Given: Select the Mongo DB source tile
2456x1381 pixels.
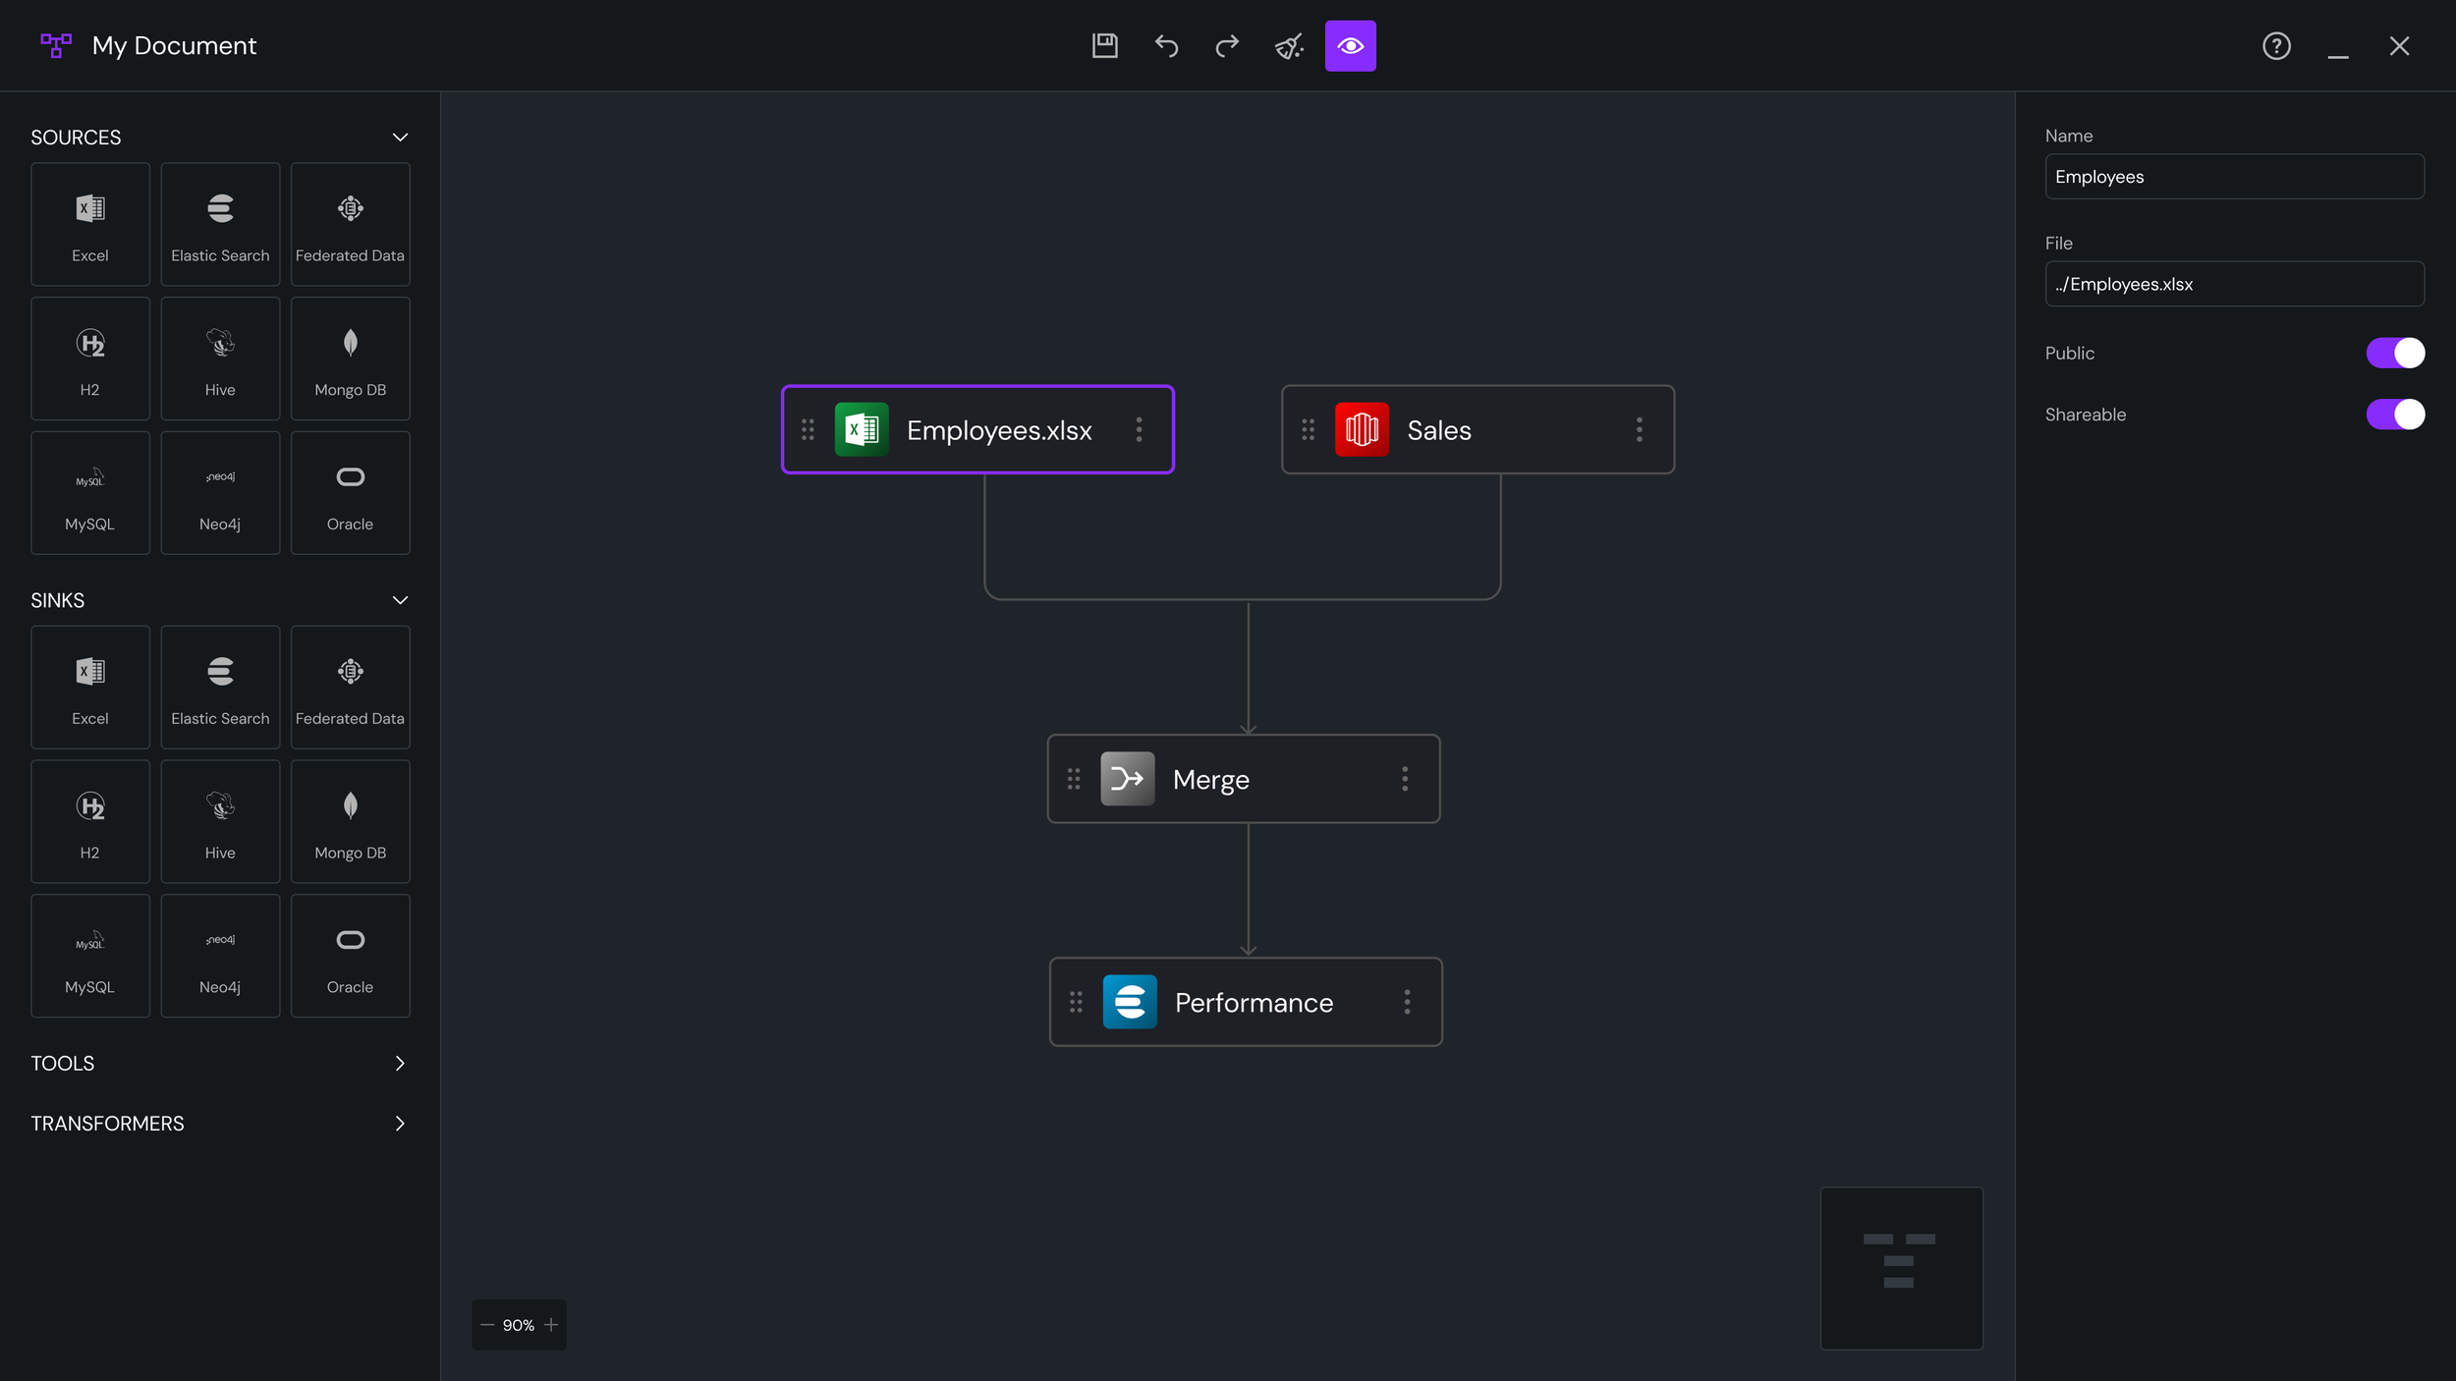Looking at the screenshot, I should (x=350, y=359).
